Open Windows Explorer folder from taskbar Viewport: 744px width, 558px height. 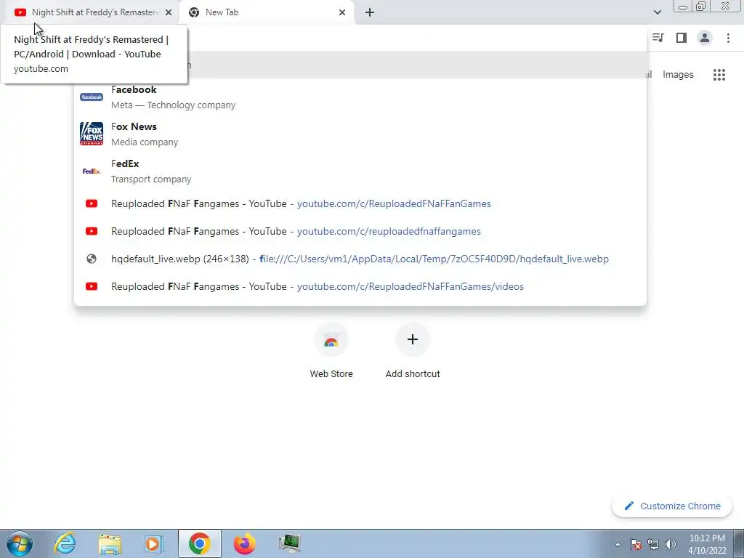110,543
